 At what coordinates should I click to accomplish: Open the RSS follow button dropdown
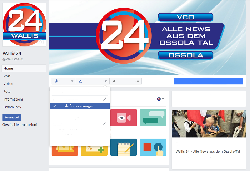[92, 81]
